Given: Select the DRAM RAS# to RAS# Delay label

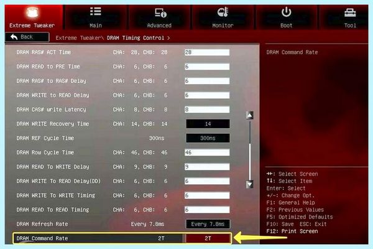Looking at the screenshot, I should tap(51, 81).
